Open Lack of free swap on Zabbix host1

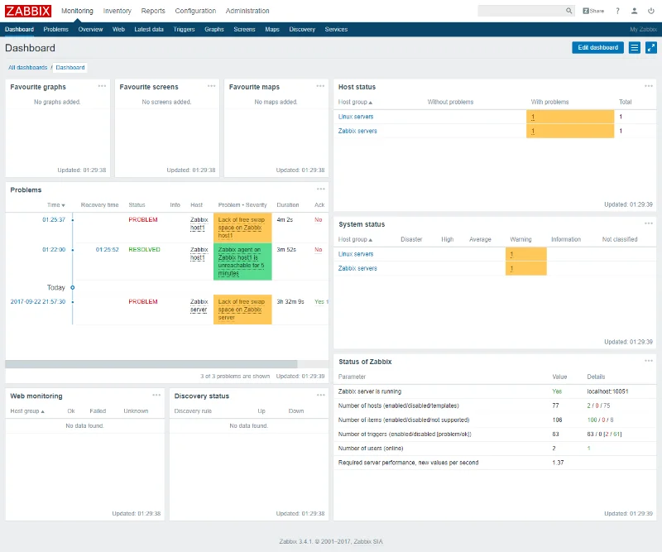pos(242,228)
